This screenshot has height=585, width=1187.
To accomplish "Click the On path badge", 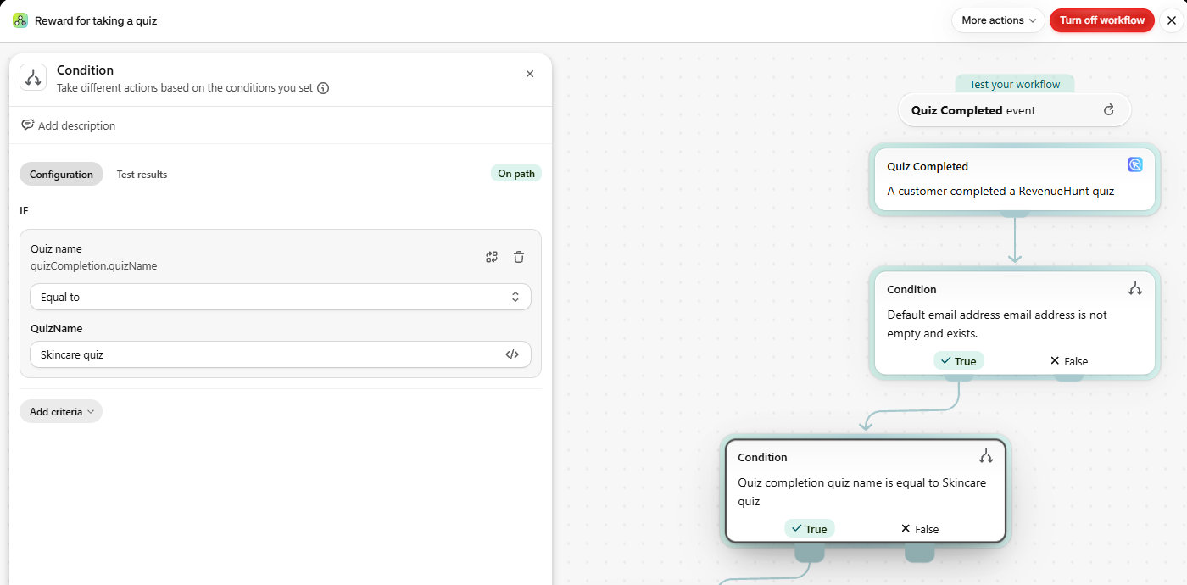I will point(516,174).
